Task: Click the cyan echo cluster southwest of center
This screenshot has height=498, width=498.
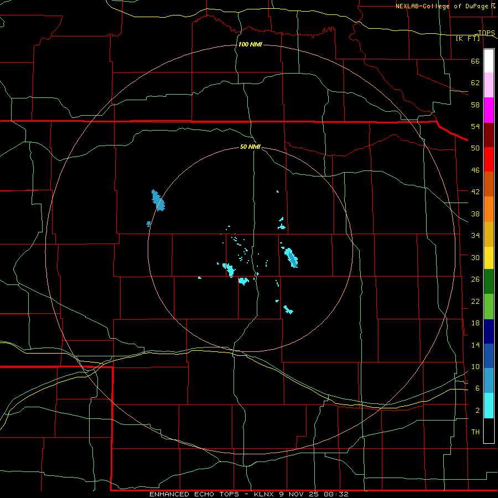Action: [229, 269]
